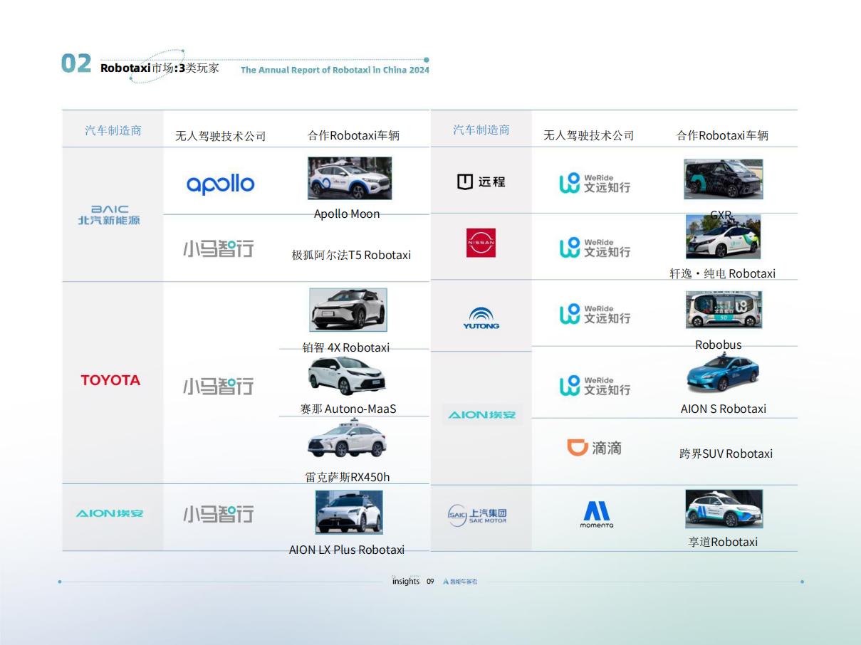Click the insights footer logo
Image resolution: width=861 pixels, height=645 pixels.
(406, 581)
